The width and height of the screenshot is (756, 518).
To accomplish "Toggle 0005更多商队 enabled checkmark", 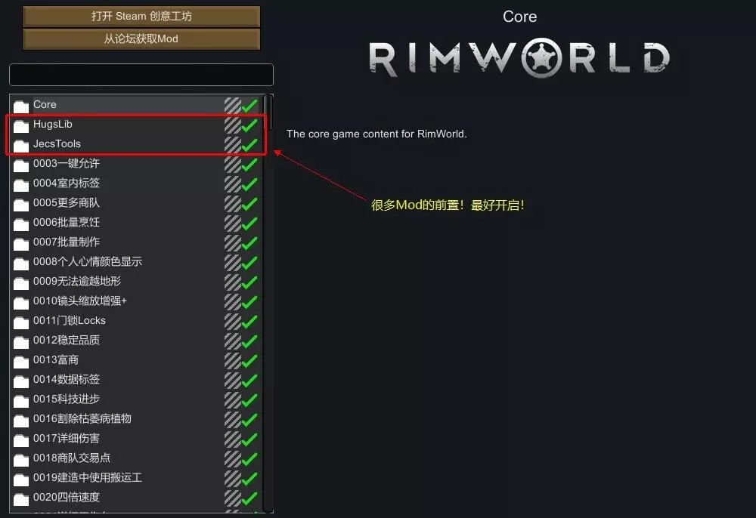I will coord(249,204).
